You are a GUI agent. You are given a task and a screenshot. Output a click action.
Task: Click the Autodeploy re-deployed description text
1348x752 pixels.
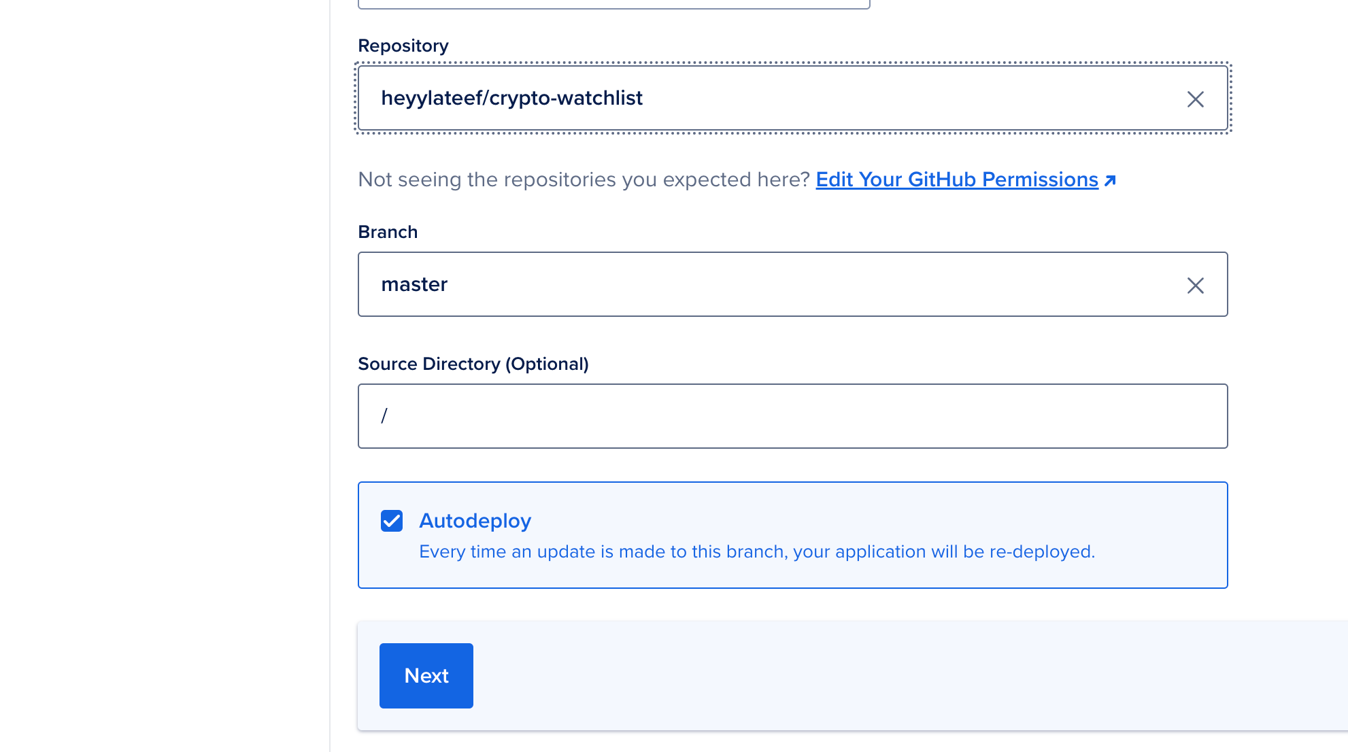756,551
